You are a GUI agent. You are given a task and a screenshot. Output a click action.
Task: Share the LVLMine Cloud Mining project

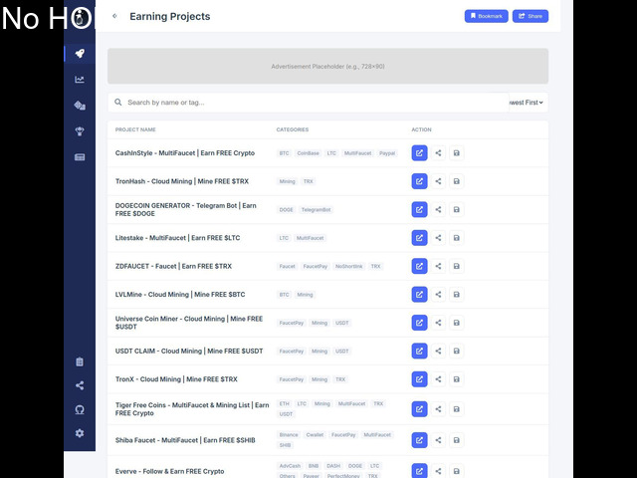[438, 295]
